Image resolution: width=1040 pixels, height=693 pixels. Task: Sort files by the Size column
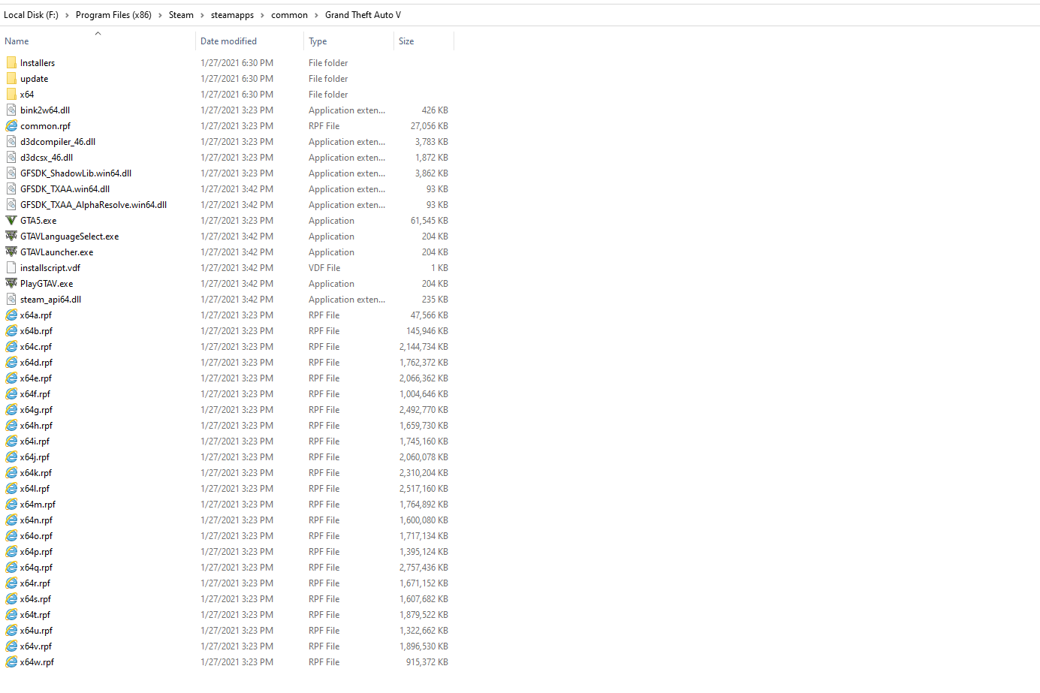pyautogui.click(x=406, y=41)
